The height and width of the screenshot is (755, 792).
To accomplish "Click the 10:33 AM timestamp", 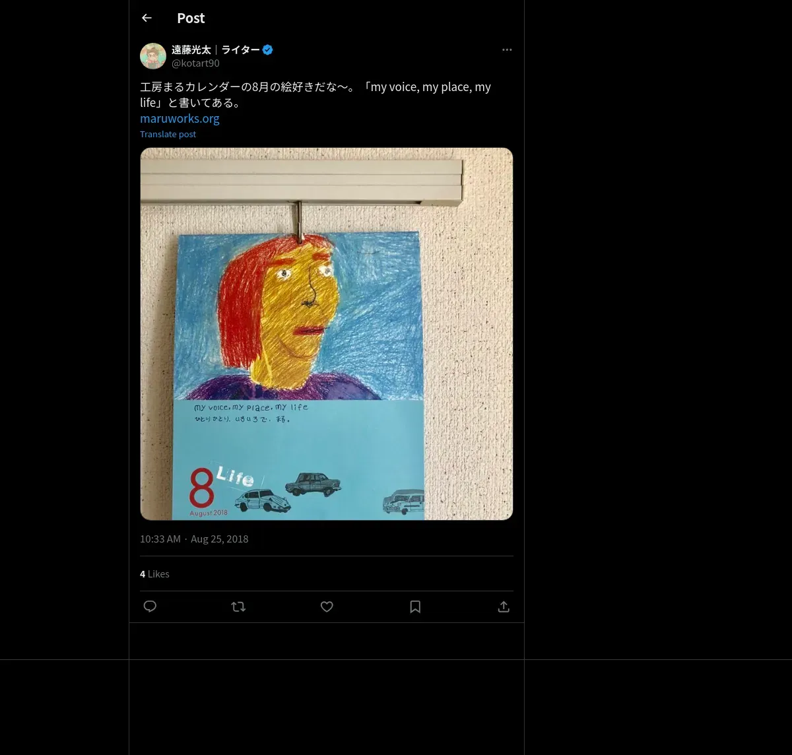I will point(160,539).
